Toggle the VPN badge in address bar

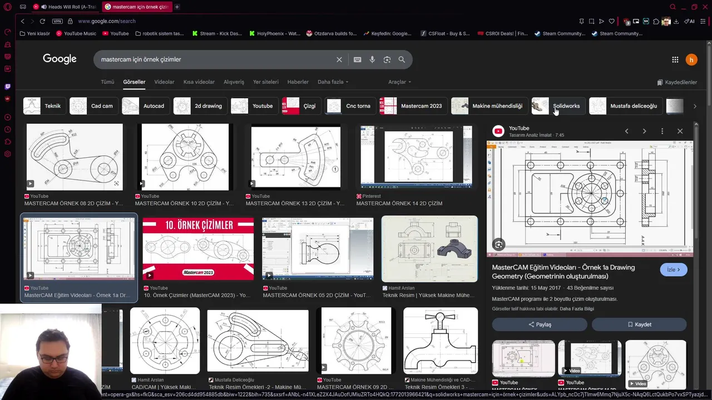coord(57,21)
